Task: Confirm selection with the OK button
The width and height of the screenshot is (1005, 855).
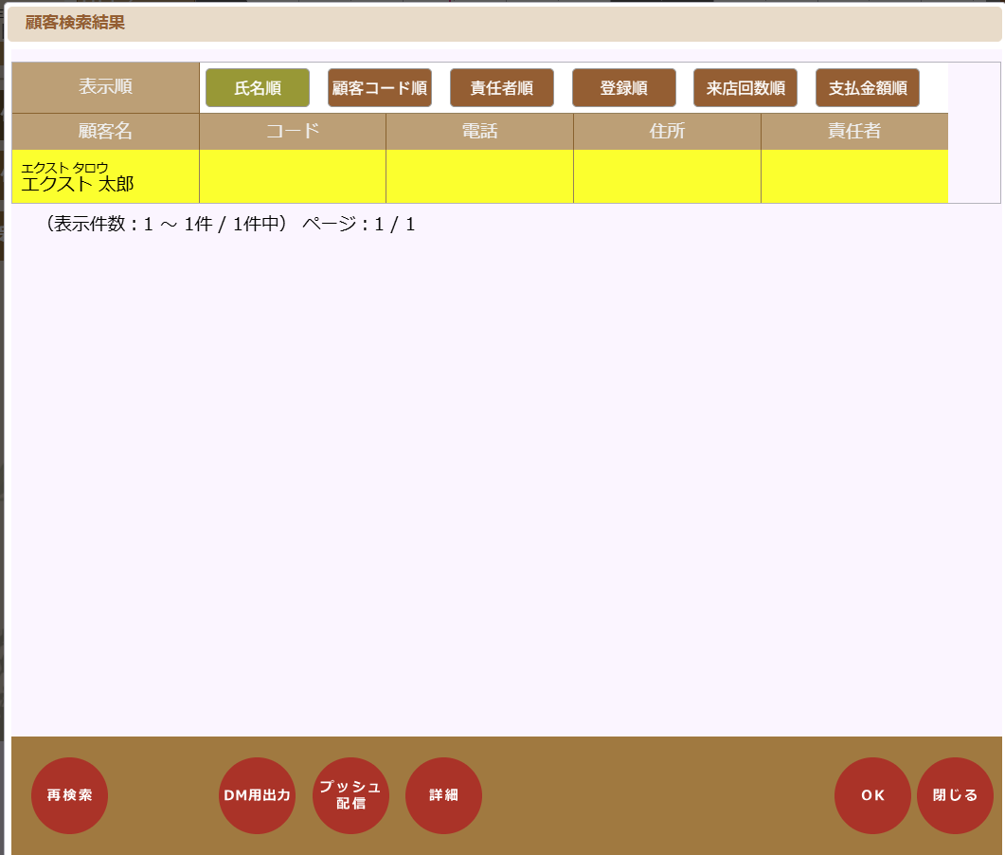Action: [872, 795]
